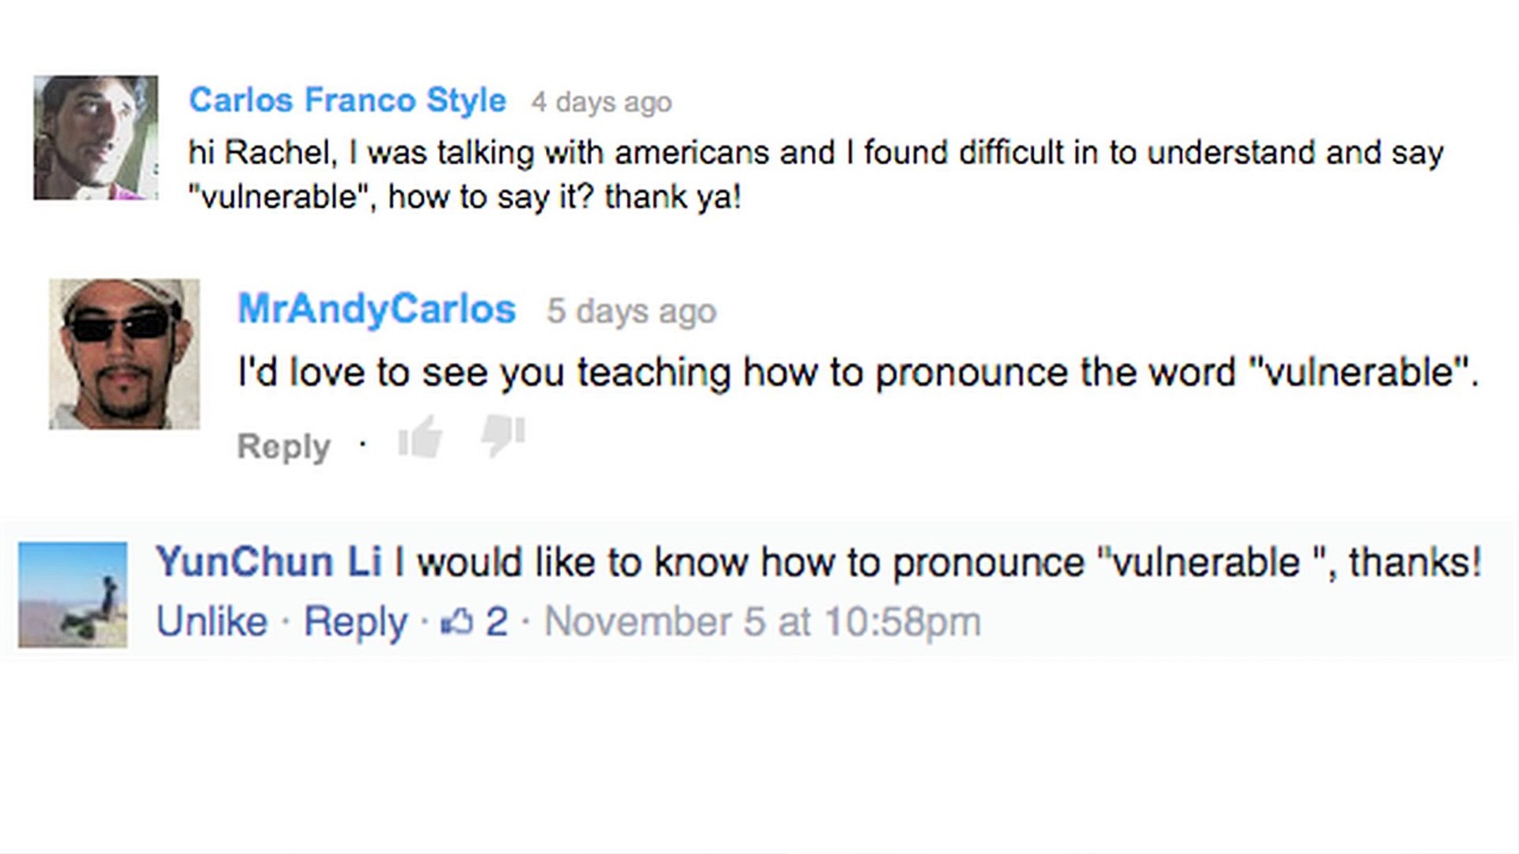Click the thumbs up icon under MrAndyCarlos's comment

[420, 437]
